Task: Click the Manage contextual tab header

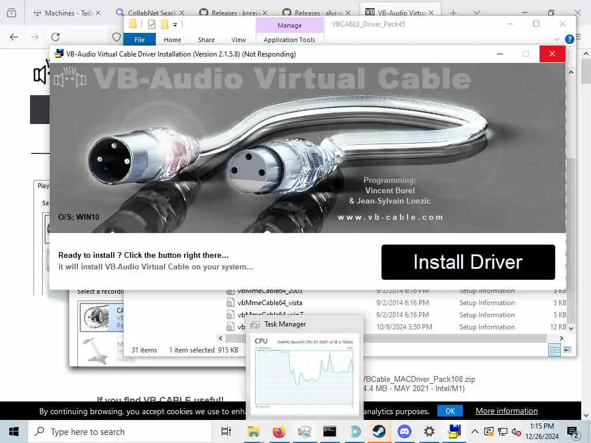Action: point(290,25)
